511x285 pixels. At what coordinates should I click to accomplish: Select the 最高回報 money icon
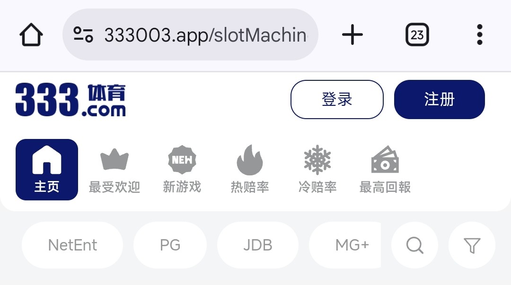tap(385, 159)
